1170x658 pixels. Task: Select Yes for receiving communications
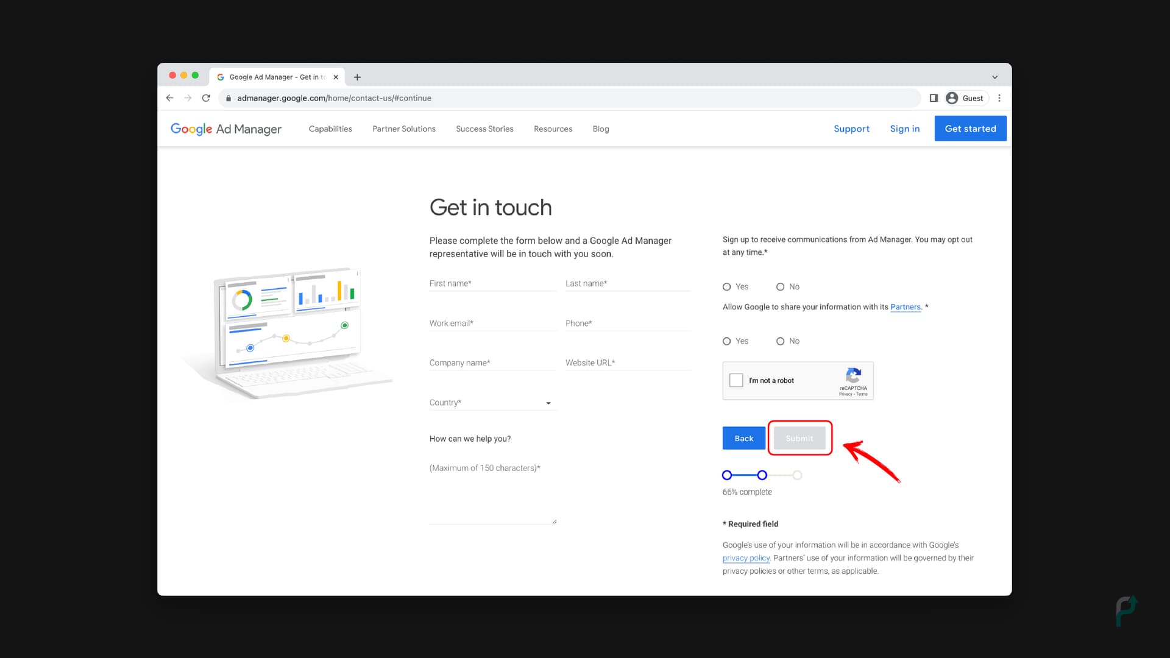point(726,287)
